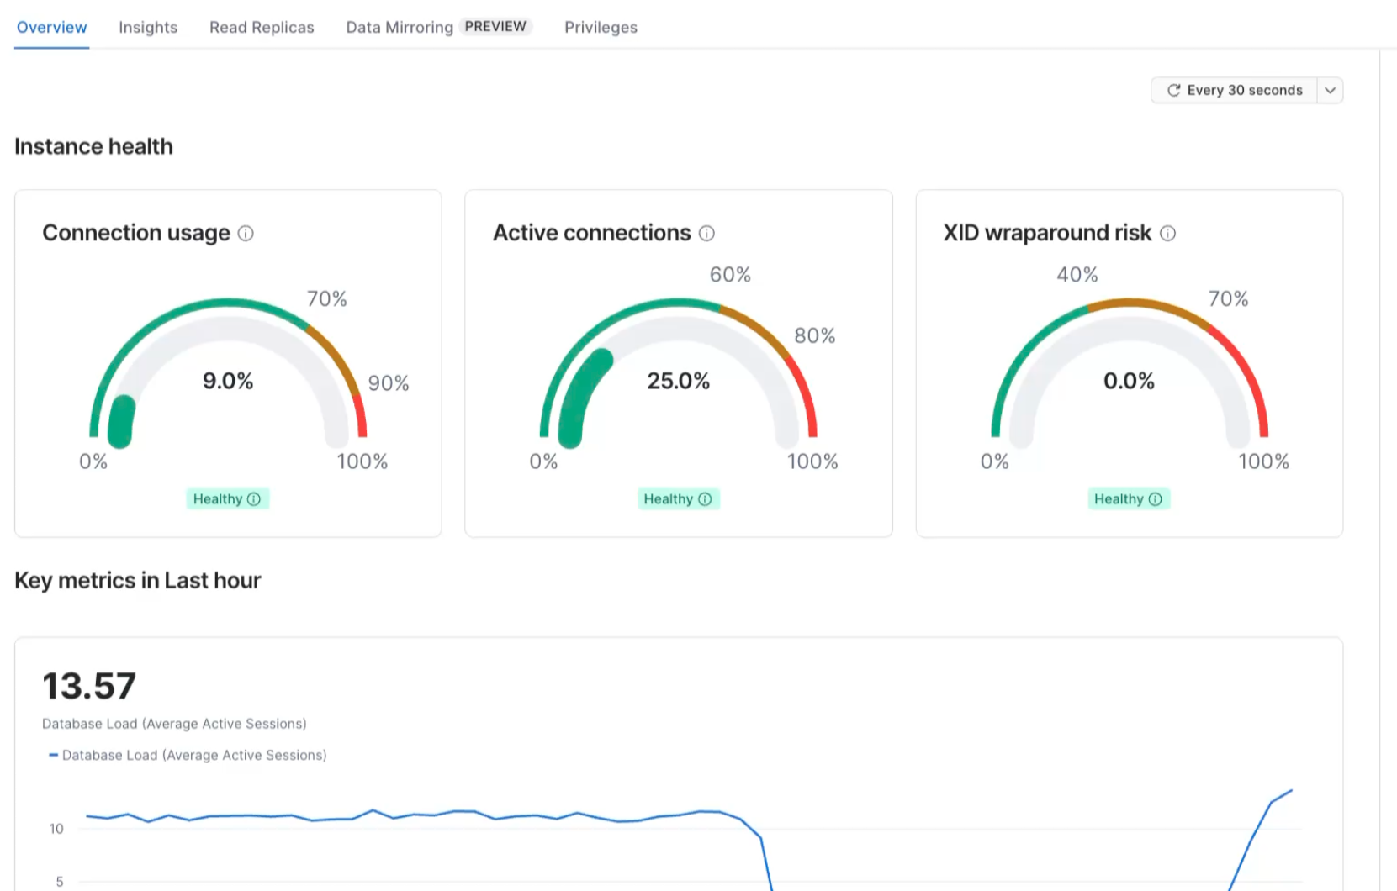1397x891 pixels.
Task: Click the Every 30 seconds refresh button
Action: point(1235,90)
